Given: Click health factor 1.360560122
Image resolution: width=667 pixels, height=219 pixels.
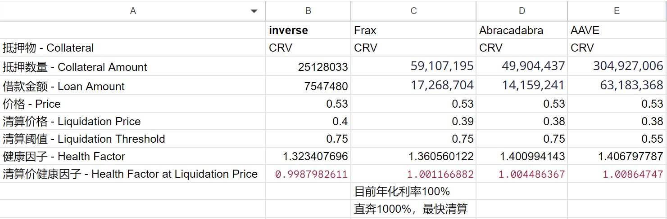Looking at the screenshot, I should click(x=413, y=156).
